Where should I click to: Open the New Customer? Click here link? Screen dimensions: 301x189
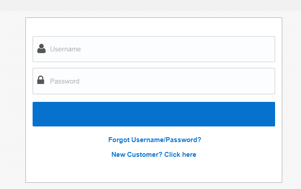(x=154, y=155)
